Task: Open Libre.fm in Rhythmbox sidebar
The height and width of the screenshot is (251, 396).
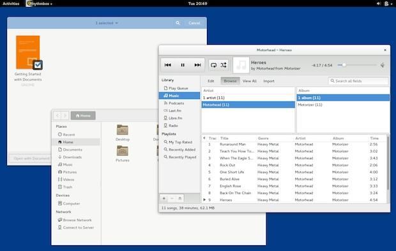Action: (x=179, y=118)
